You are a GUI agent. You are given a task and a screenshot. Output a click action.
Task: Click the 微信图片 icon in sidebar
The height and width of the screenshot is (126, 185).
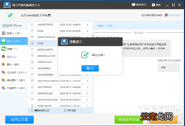[3, 80]
